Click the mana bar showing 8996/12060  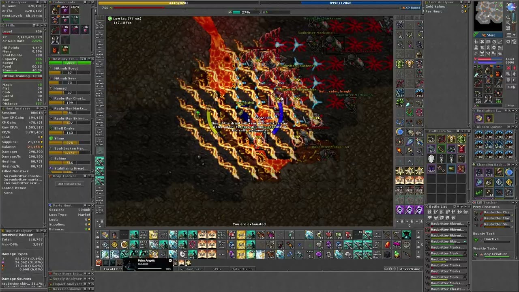(x=340, y=3)
